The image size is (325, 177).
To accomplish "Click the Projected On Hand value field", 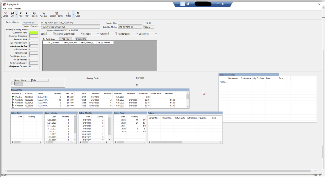I will [x=33, y=66].
